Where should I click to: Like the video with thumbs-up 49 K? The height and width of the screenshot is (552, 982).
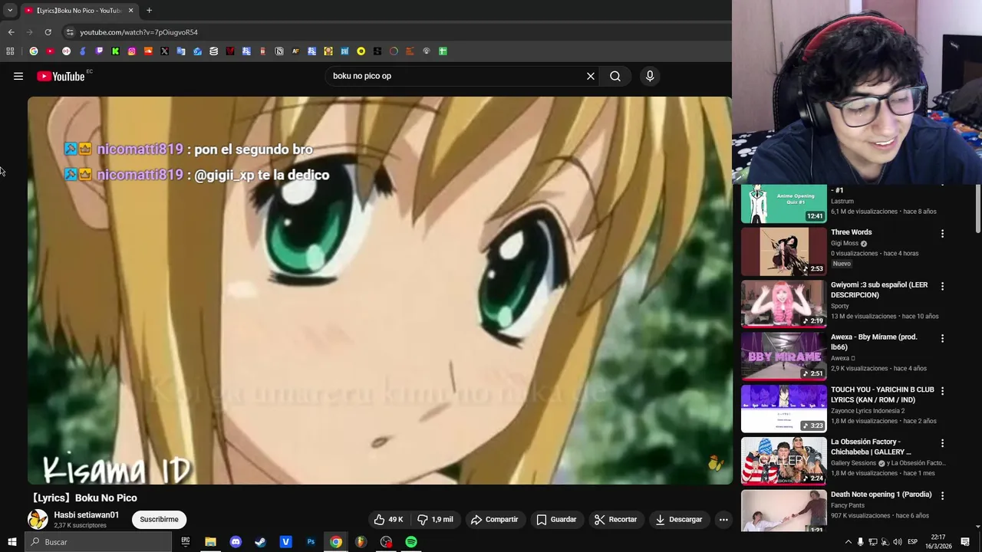click(x=388, y=519)
